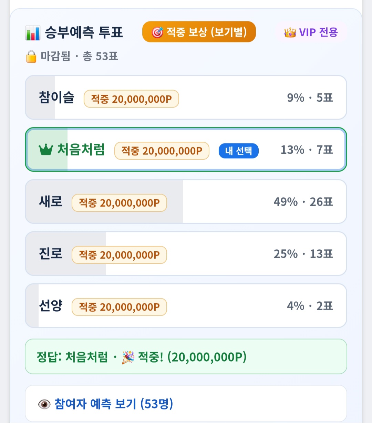This screenshot has height=423, width=372.
Task: Select the 진로 vote option
Action: 186,254
